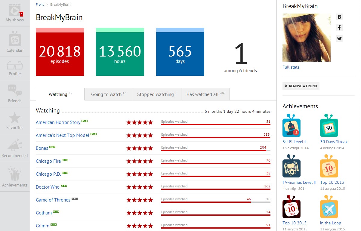Adjust Gotham's star rating

tap(140, 212)
